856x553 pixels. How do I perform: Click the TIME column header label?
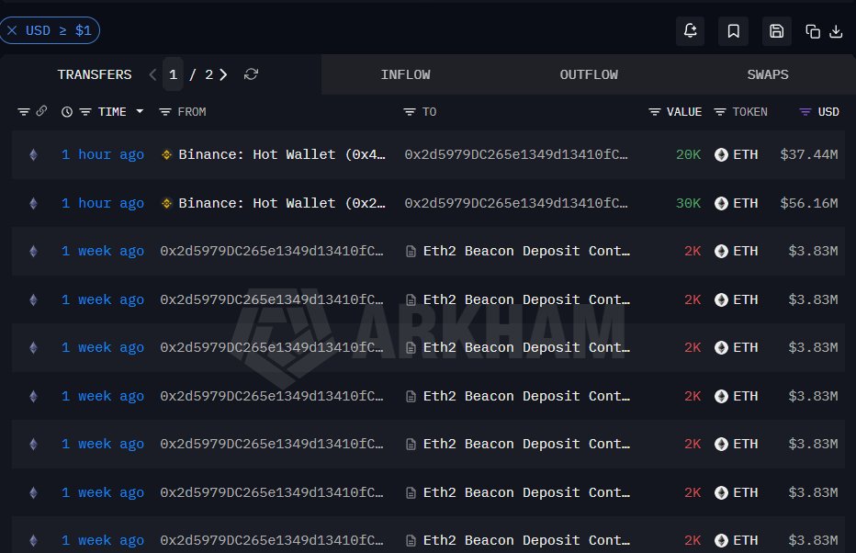[112, 112]
